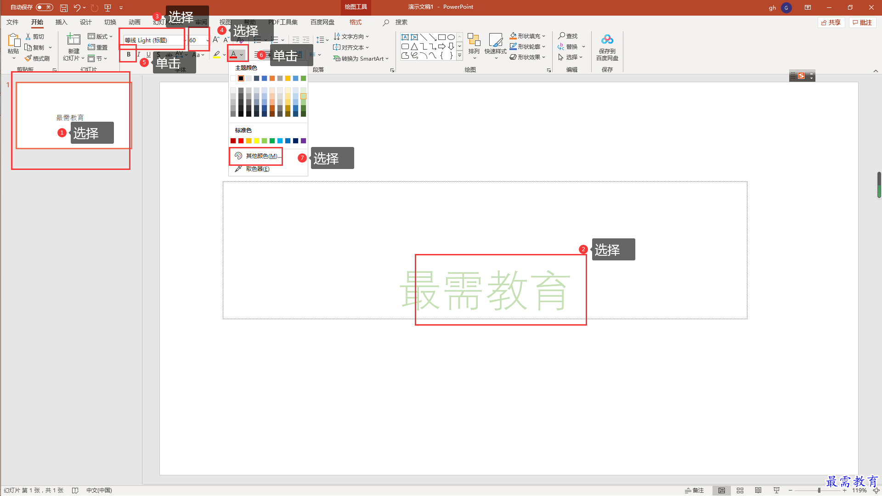Open the Baidu Netdisk (百度网盘) tab
This screenshot has height=496, width=882.
tap(322, 22)
